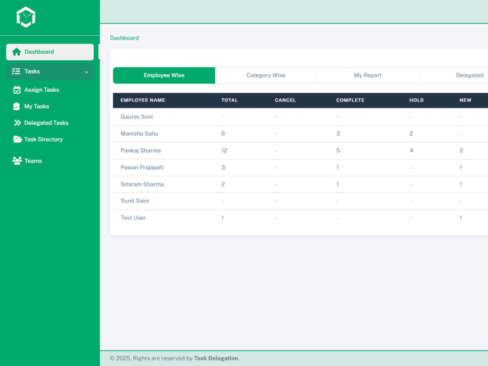Click Pankaj Sharma's complete count 5
Image resolution: width=488 pixels, height=366 pixels.
click(338, 151)
